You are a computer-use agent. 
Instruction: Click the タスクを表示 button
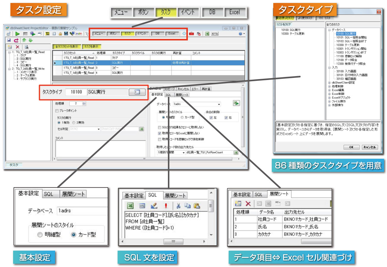(91, 47)
